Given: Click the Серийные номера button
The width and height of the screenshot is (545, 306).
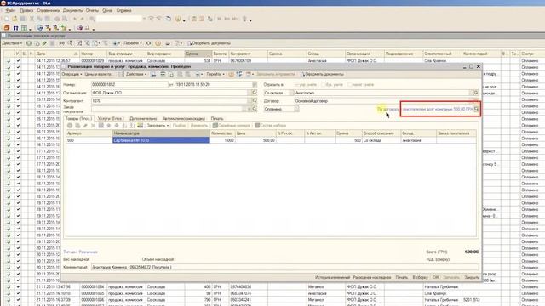Looking at the screenshot, I should click(232, 126).
